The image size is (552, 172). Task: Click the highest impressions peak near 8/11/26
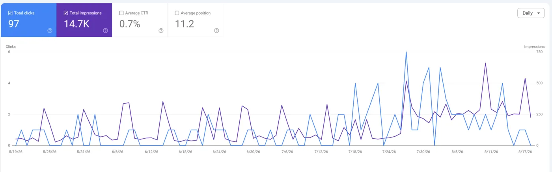[x=485, y=63]
